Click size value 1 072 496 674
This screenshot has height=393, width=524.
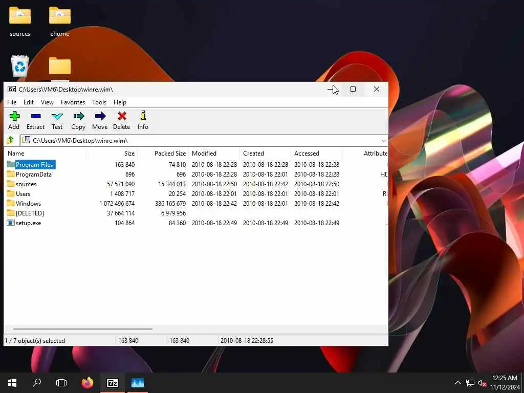click(x=117, y=203)
